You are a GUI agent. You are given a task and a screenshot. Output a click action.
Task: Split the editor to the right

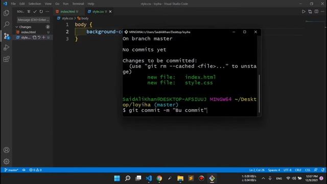317,11
